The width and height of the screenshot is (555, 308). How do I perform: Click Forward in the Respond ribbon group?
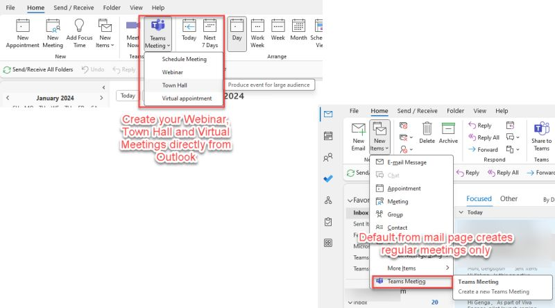pos(483,149)
